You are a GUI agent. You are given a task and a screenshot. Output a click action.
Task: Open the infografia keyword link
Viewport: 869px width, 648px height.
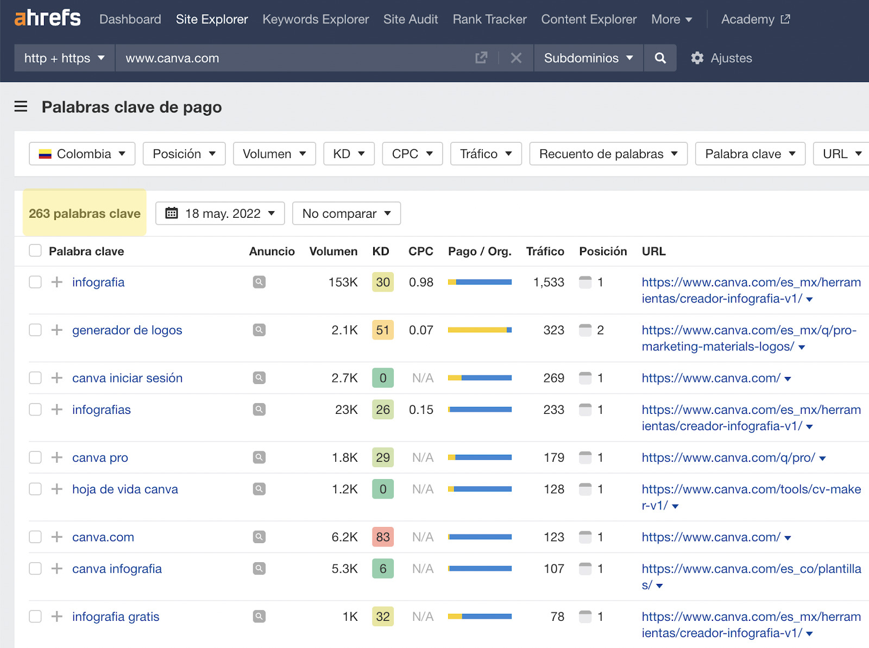[x=98, y=282]
